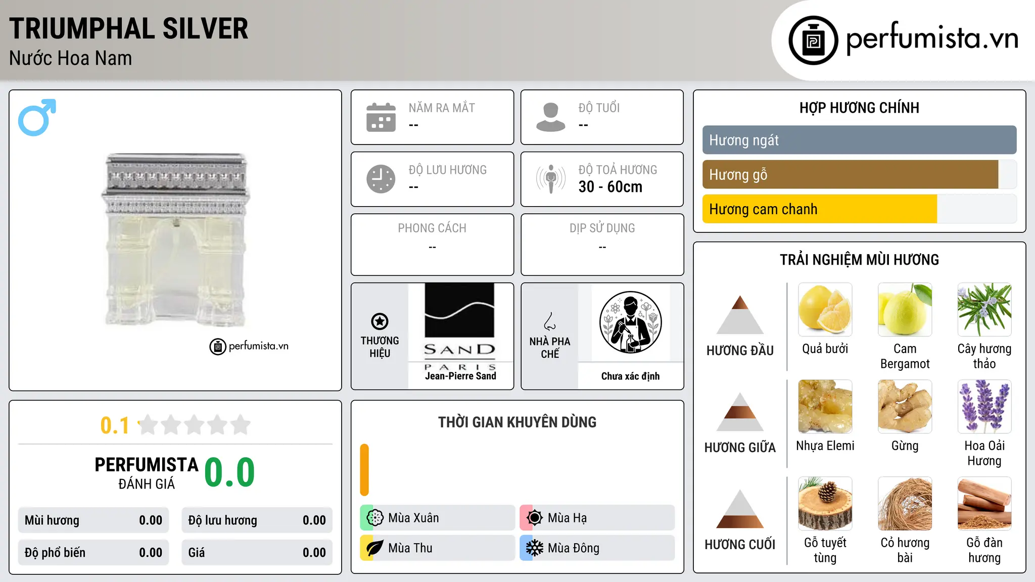Click the Mùa Đông snowflake icon

[535, 548]
